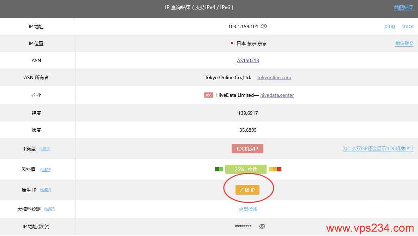Click the Japan flag icon

point(232,43)
